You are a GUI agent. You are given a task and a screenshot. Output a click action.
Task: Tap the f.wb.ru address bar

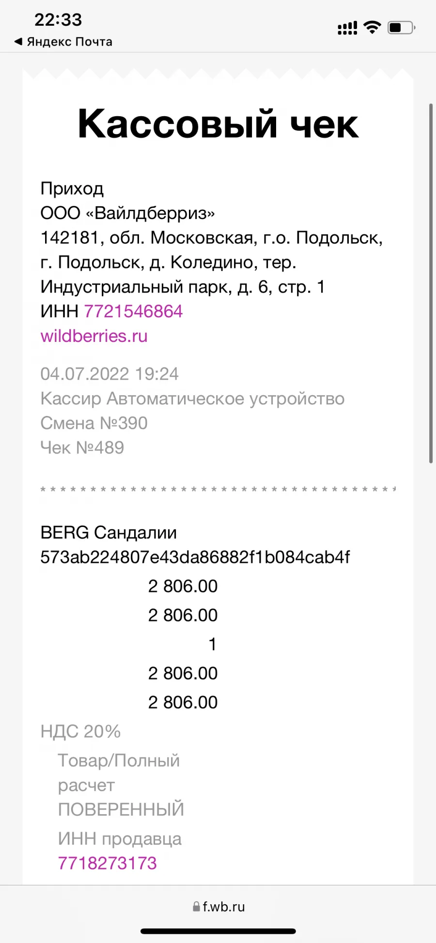[x=218, y=907]
